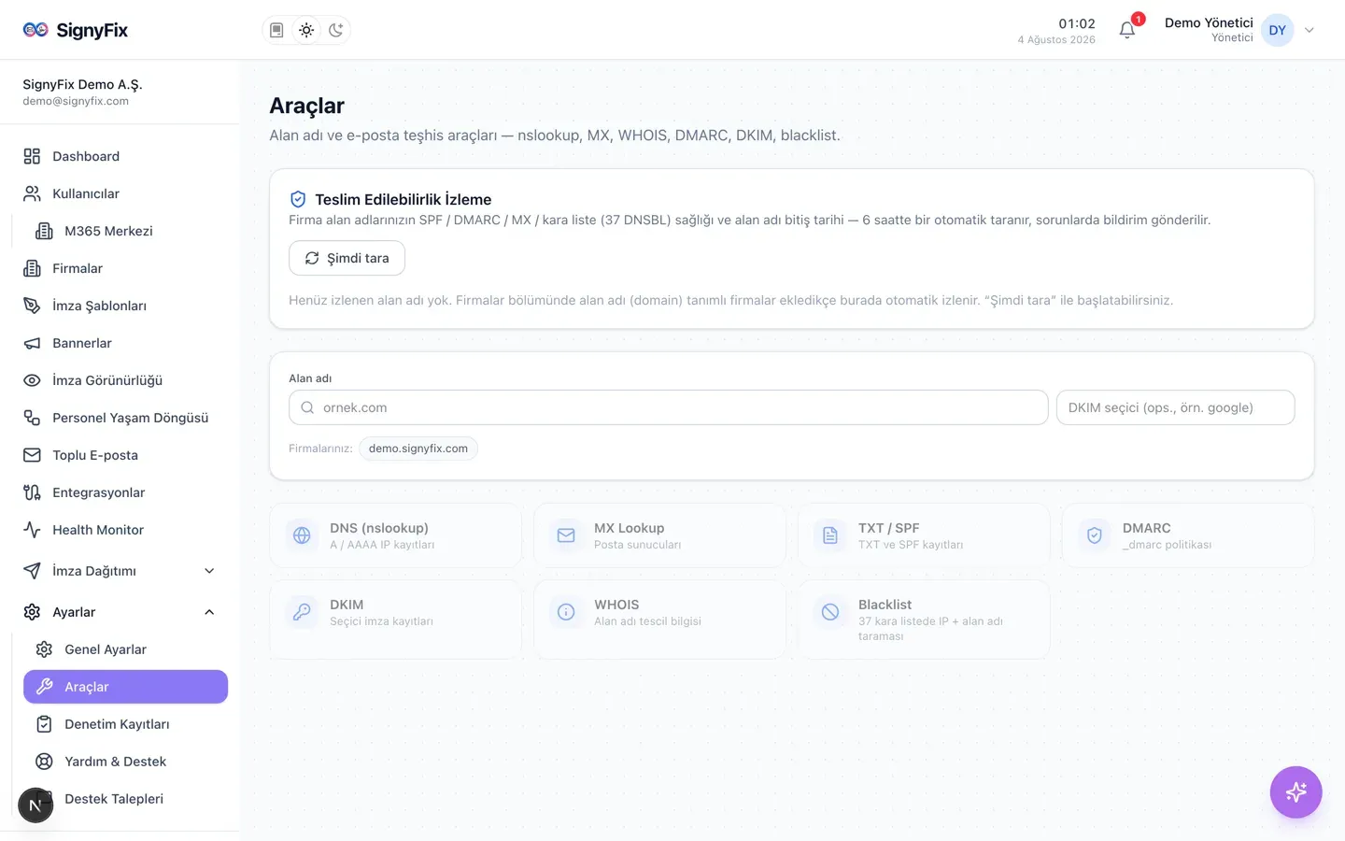Click the DY user avatar
The width and height of the screenshot is (1345, 841).
(1277, 30)
